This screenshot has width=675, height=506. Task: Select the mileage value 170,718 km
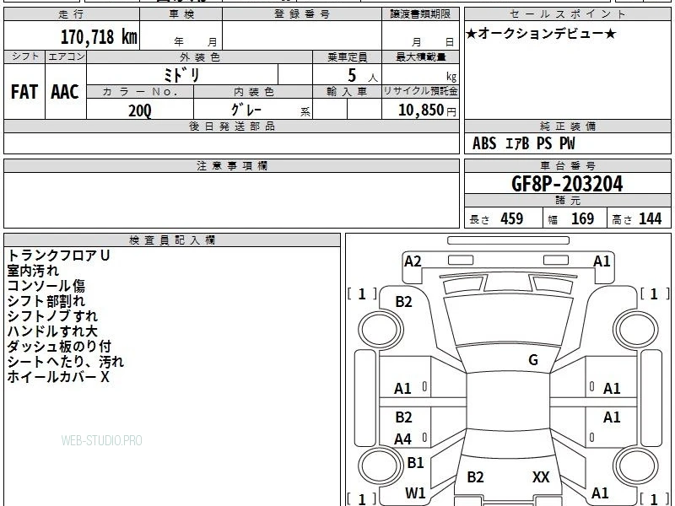click(x=99, y=36)
